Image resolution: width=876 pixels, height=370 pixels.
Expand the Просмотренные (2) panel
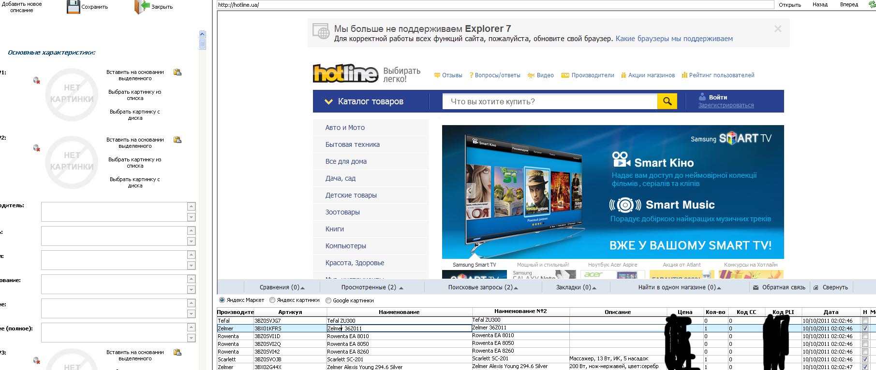tap(372, 287)
